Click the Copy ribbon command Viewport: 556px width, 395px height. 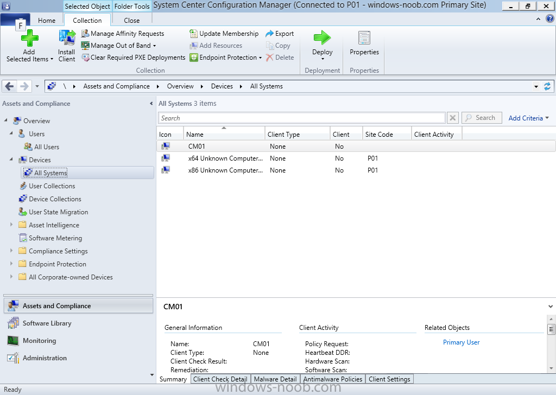pyautogui.click(x=279, y=46)
